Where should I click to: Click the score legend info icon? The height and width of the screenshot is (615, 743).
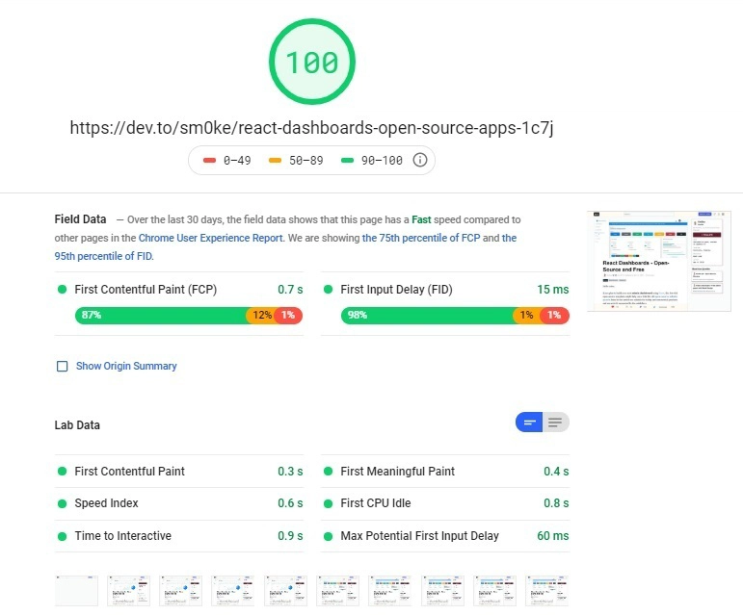[420, 160]
